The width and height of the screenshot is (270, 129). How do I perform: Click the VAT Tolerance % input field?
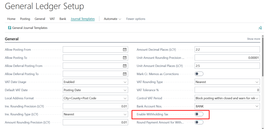click(227, 90)
